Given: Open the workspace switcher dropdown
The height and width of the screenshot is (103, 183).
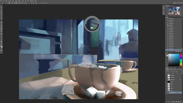Looking at the screenshot, I should (178, 3).
